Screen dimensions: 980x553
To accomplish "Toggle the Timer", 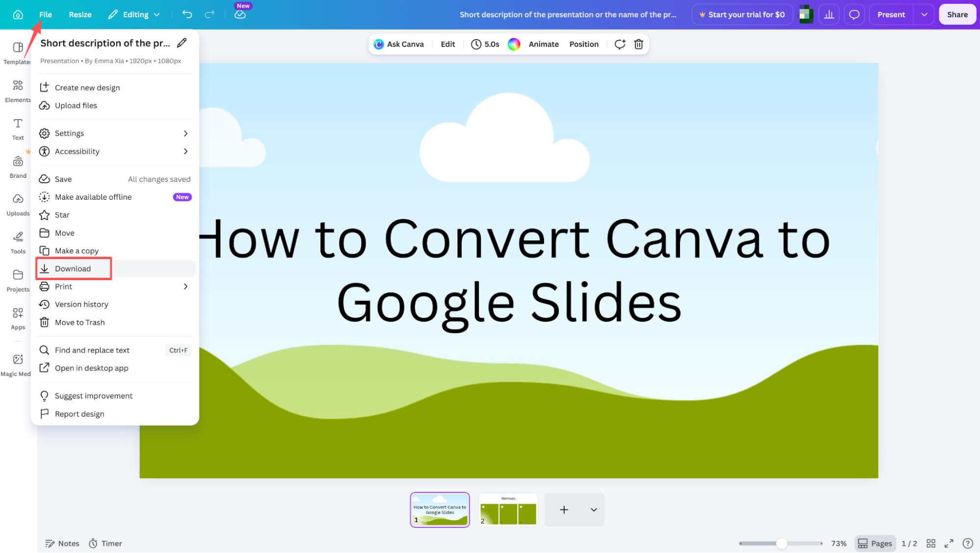I will [105, 543].
